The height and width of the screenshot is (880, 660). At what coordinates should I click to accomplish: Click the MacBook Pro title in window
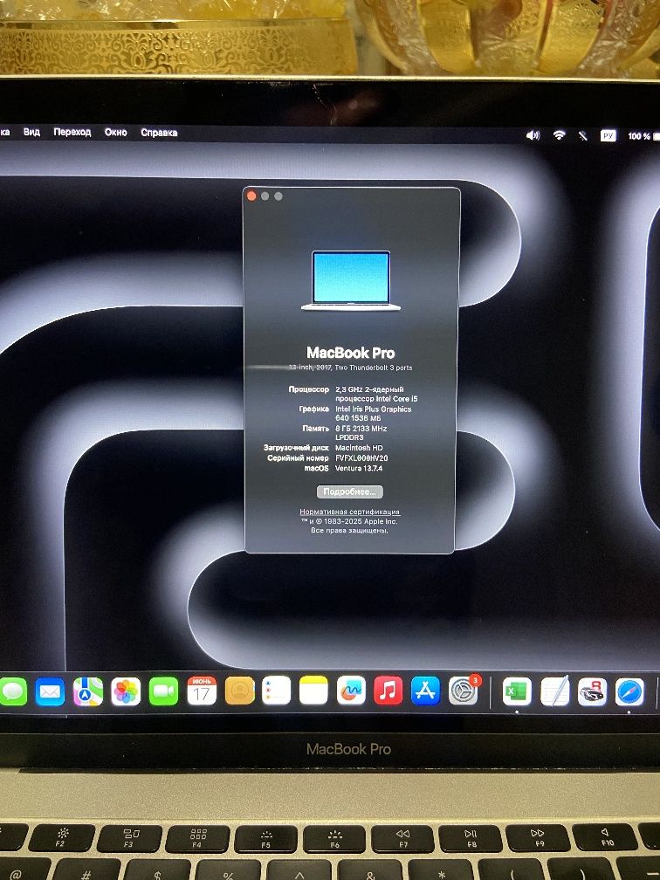[x=351, y=353]
